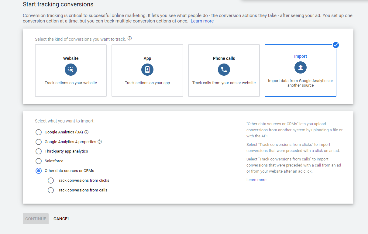Enable Track conversions from calls
368x234 pixels.
click(x=51, y=190)
